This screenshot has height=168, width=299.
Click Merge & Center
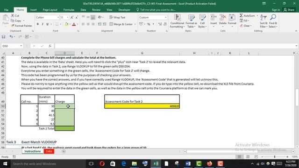[121, 24]
